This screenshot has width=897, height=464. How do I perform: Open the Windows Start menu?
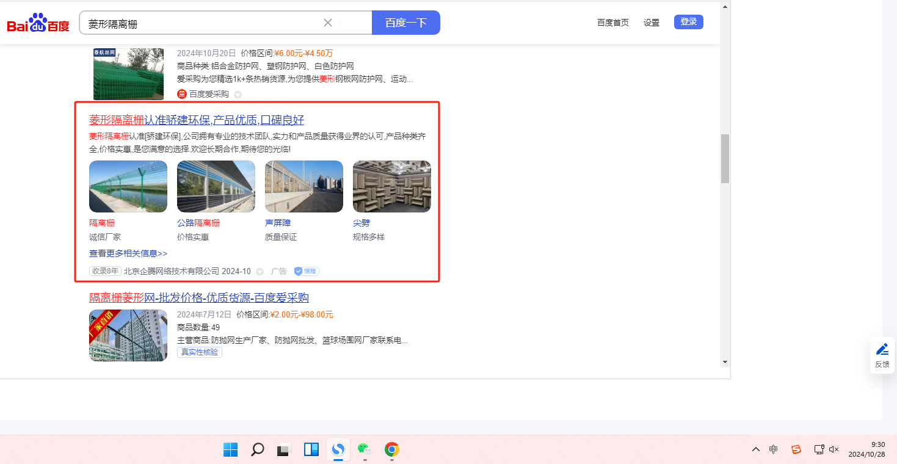(x=230, y=450)
